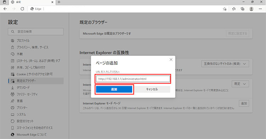Click Microsoft Edge は既定のブラウザーです text

click(107, 34)
